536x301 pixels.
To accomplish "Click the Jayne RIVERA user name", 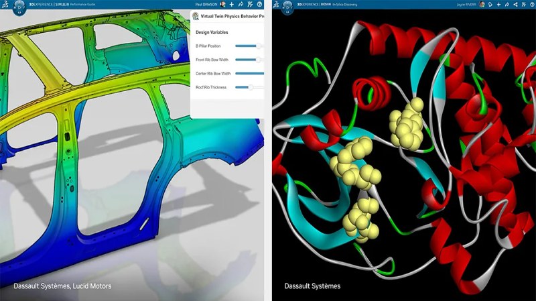I will 466,5.
